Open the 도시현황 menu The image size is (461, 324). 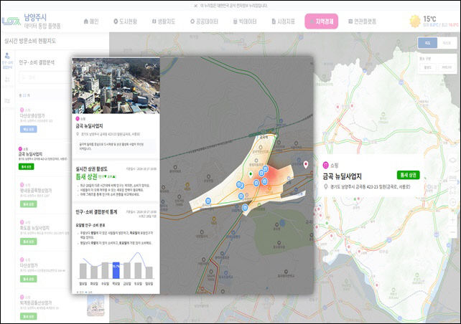tap(125, 22)
